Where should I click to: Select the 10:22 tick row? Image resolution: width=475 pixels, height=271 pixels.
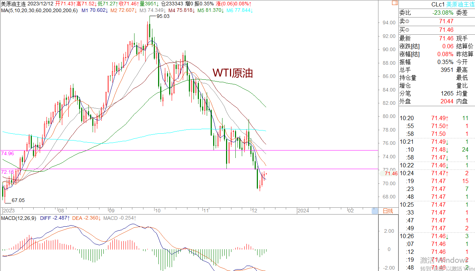coord(437,166)
